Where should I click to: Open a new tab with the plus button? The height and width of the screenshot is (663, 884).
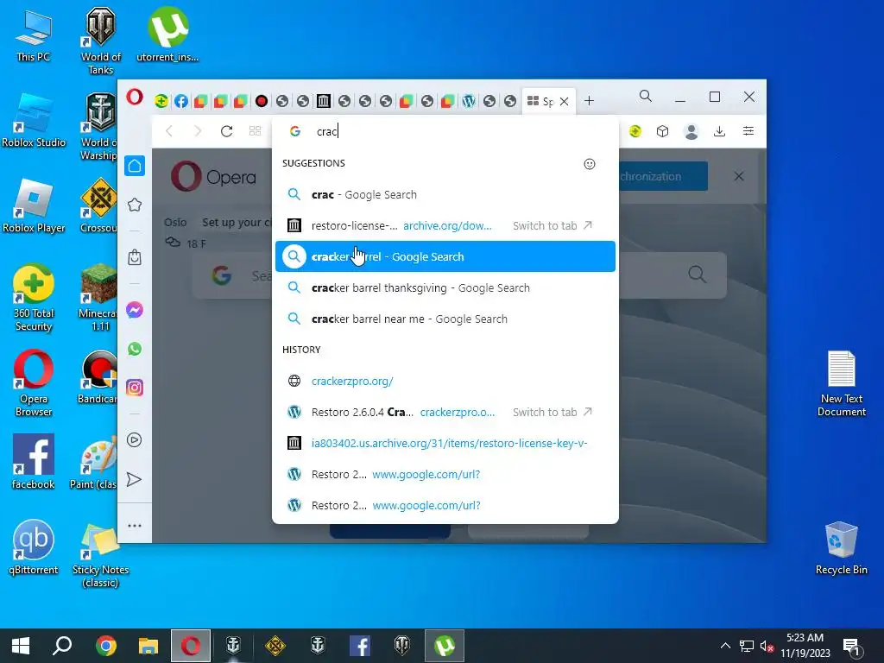point(589,101)
